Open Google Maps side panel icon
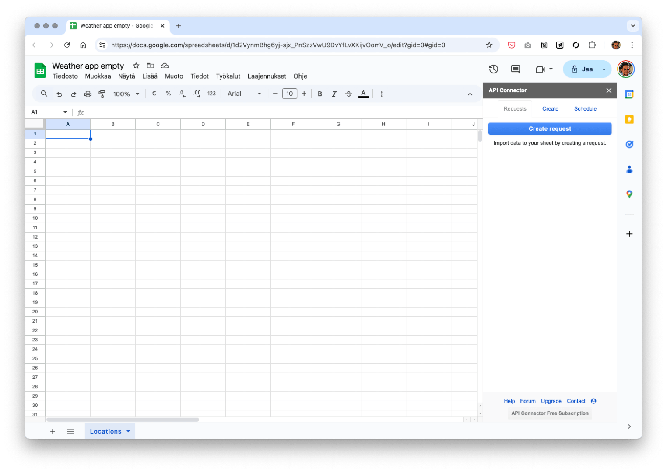 (x=629, y=194)
